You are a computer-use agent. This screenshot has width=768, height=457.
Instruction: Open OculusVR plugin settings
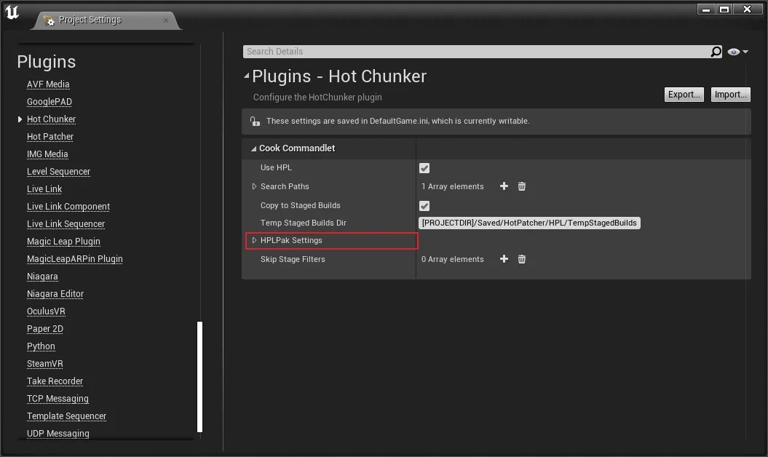(46, 311)
